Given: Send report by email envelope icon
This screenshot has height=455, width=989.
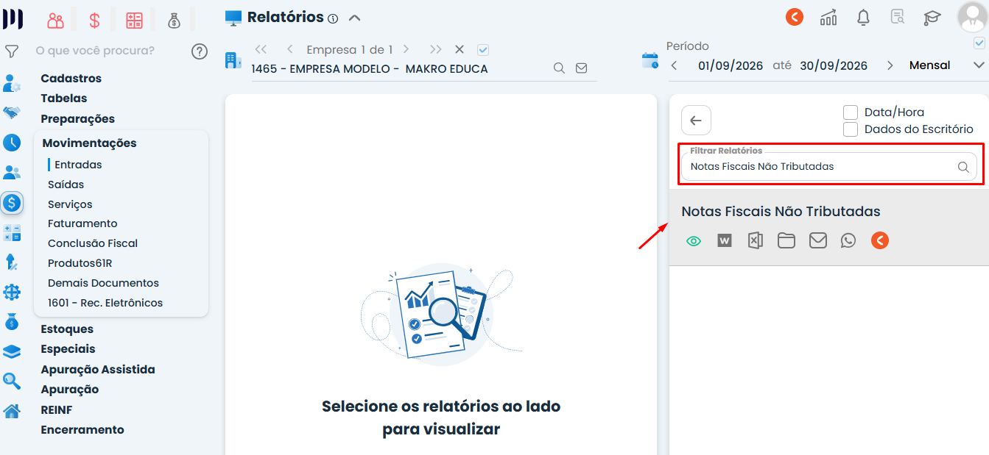Looking at the screenshot, I should coord(818,240).
